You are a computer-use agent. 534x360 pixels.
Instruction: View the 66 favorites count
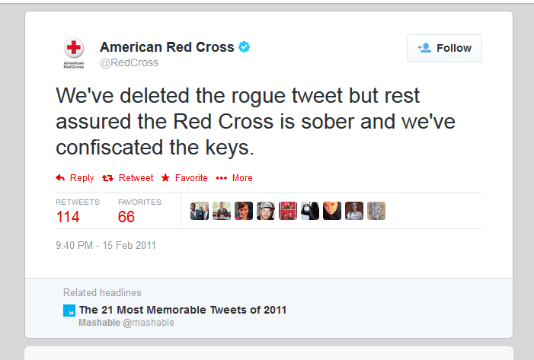126,217
